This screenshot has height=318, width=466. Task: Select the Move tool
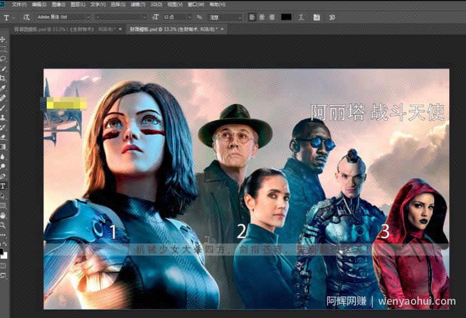(3, 40)
